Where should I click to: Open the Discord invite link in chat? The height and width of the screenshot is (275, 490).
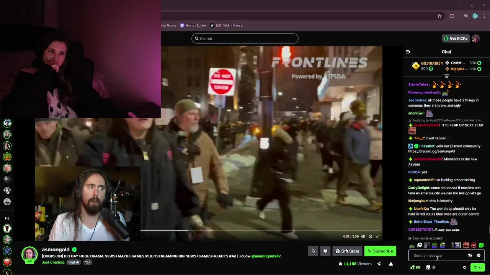[431, 151]
